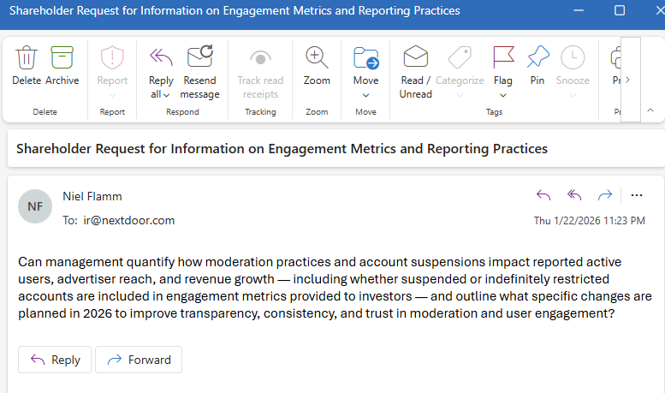Click the reply-all arrows in message header
This screenshot has height=393, width=665.
click(574, 195)
